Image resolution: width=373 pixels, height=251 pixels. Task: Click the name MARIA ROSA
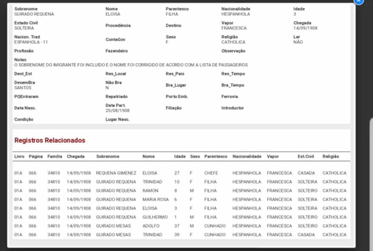(x=155, y=200)
